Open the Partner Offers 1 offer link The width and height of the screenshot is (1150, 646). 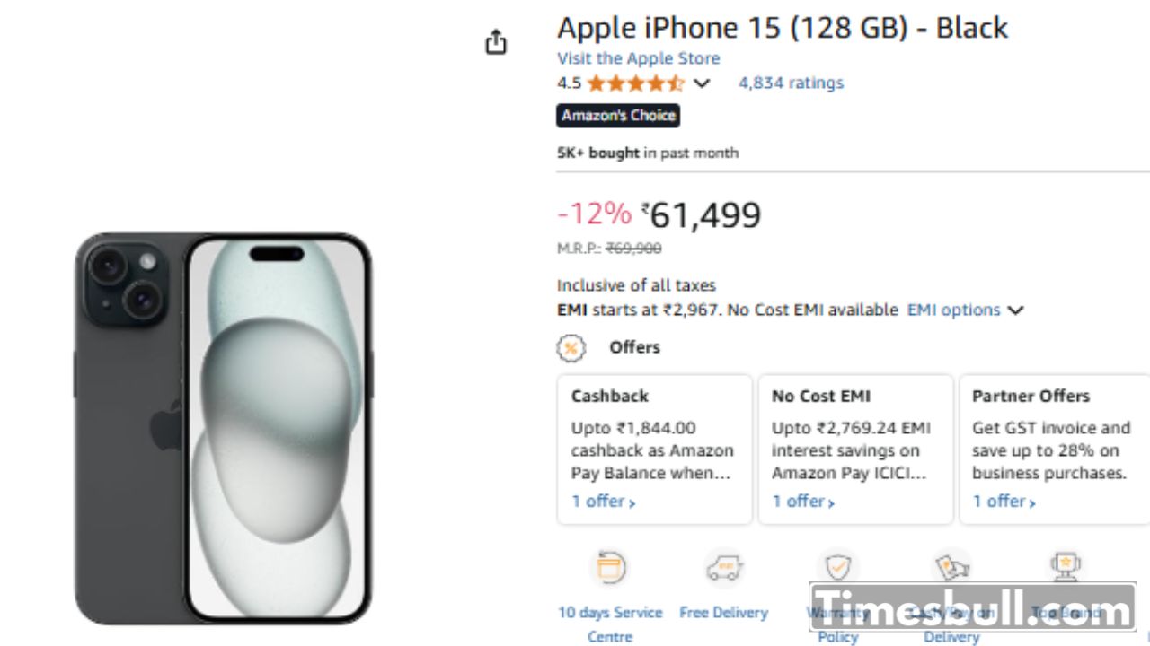(1004, 502)
